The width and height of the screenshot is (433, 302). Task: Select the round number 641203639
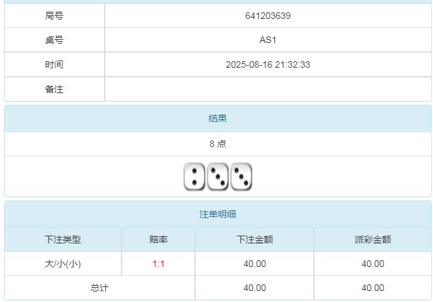pyautogui.click(x=267, y=16)
